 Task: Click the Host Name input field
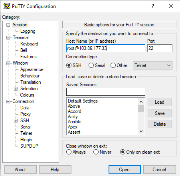click(106, 48)
